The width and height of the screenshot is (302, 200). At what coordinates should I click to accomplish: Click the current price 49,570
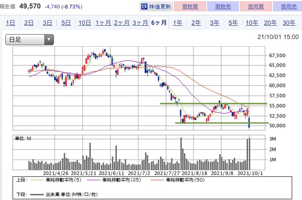30,6
